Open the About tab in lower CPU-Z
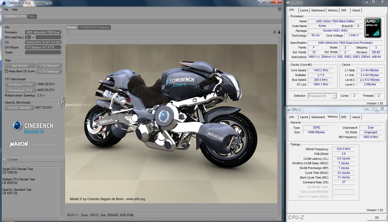This screenshot has width=388, height=222. 356,117
